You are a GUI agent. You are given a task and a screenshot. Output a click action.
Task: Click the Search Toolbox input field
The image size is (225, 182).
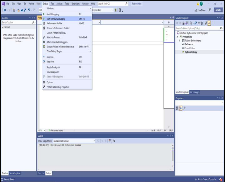point(18,22)
